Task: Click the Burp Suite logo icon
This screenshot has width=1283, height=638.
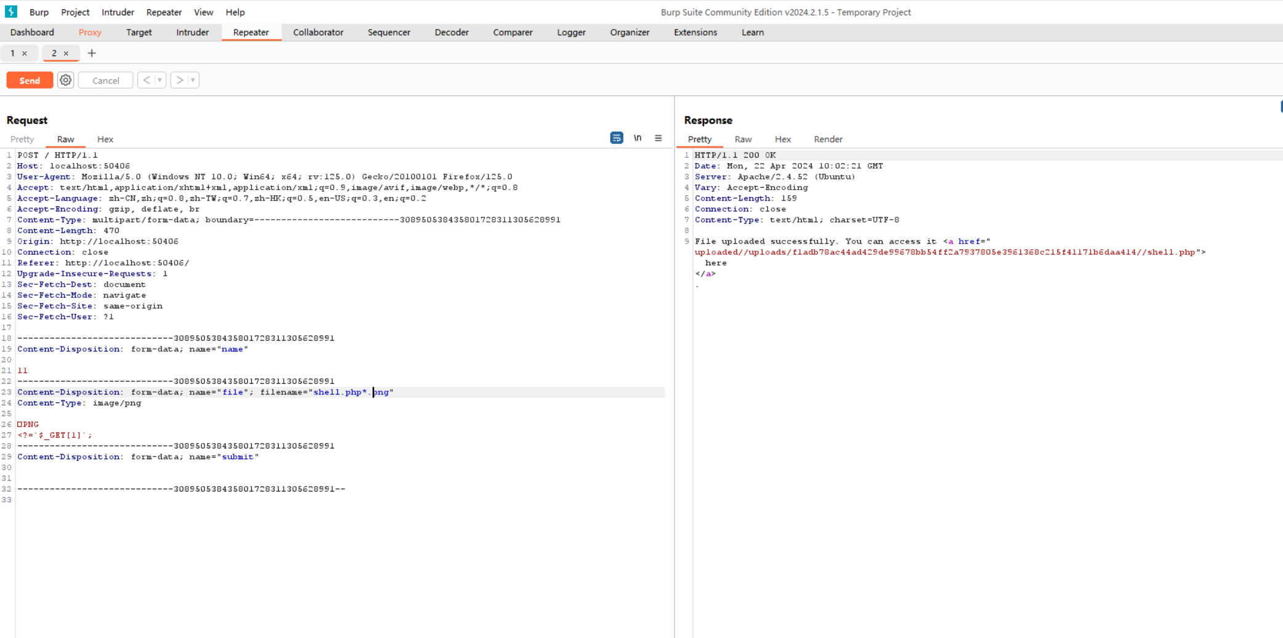Action: point(11,12)
